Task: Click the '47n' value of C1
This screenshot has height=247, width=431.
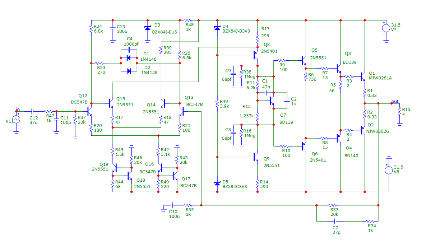Action: click(266, 87)
